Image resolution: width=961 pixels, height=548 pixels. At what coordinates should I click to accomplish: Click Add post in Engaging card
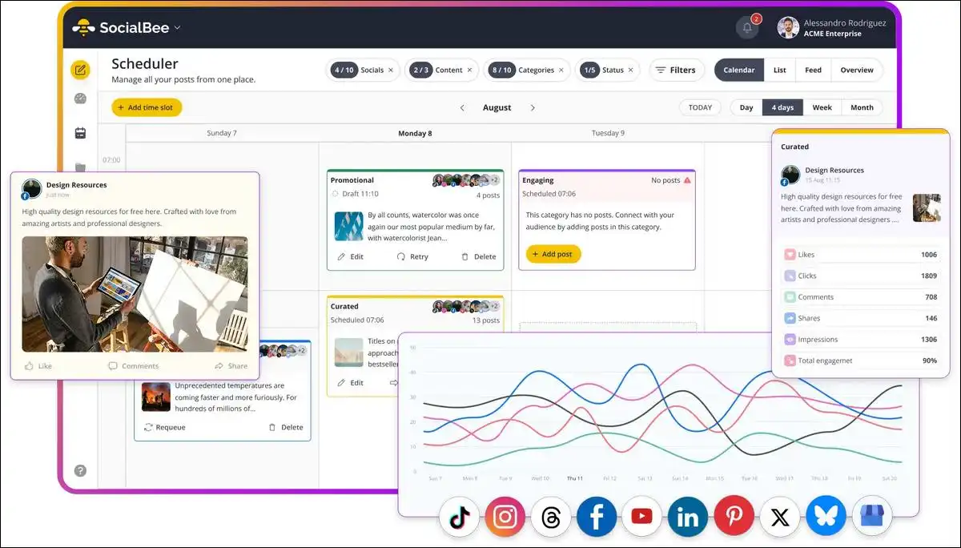coord(553,254)
